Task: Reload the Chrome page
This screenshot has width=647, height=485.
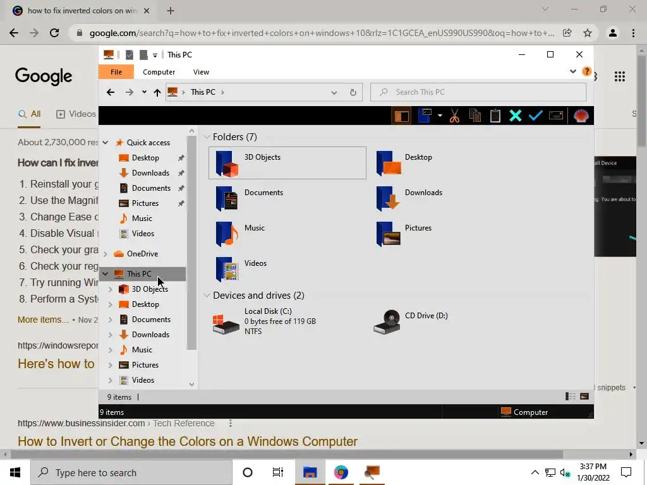Action: (x=54, y=33)
